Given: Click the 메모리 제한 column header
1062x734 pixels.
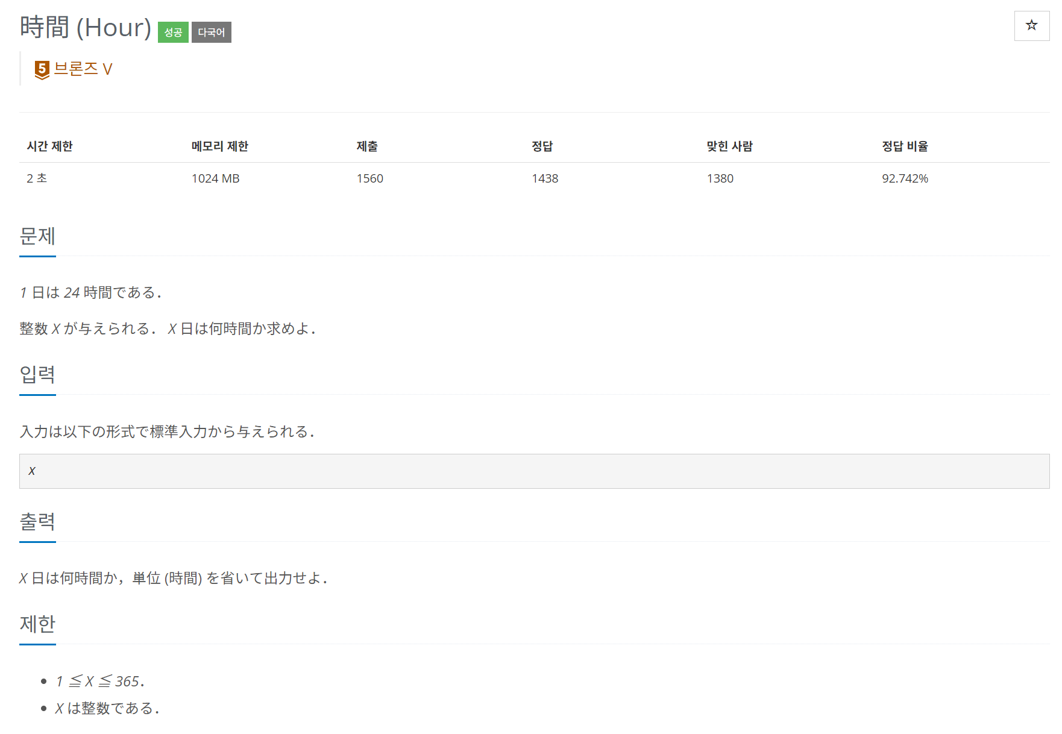Looking at the screenshot, I should coord(220,146).
